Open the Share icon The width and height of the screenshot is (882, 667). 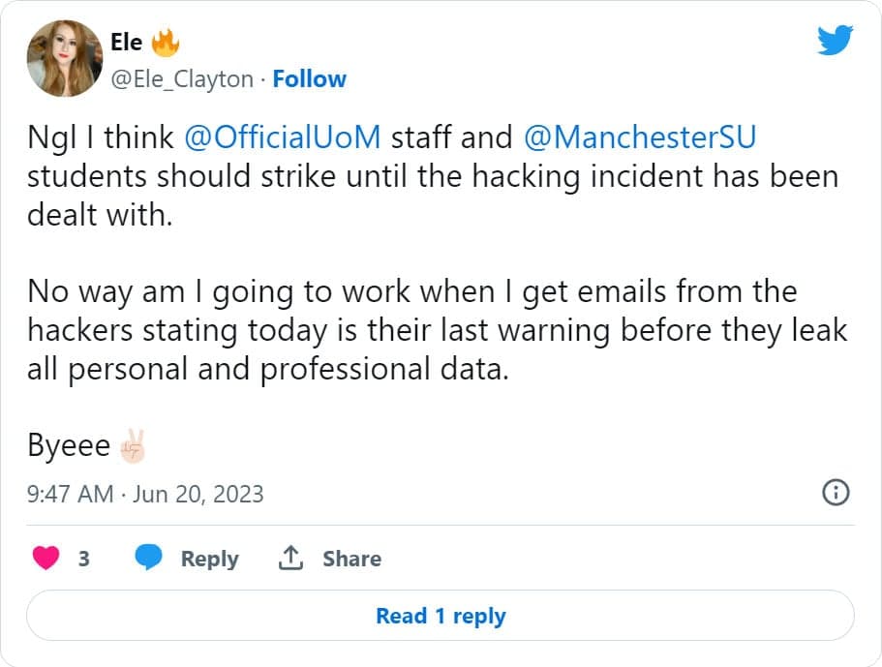tap(292, 559)
